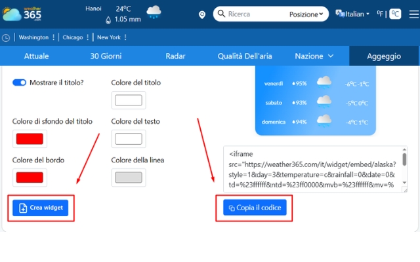Click the Crea widget button
The width and height of the screenshot is (420, 262).
(x=41, y=208)
